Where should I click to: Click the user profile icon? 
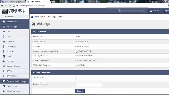tap(151, 11)
